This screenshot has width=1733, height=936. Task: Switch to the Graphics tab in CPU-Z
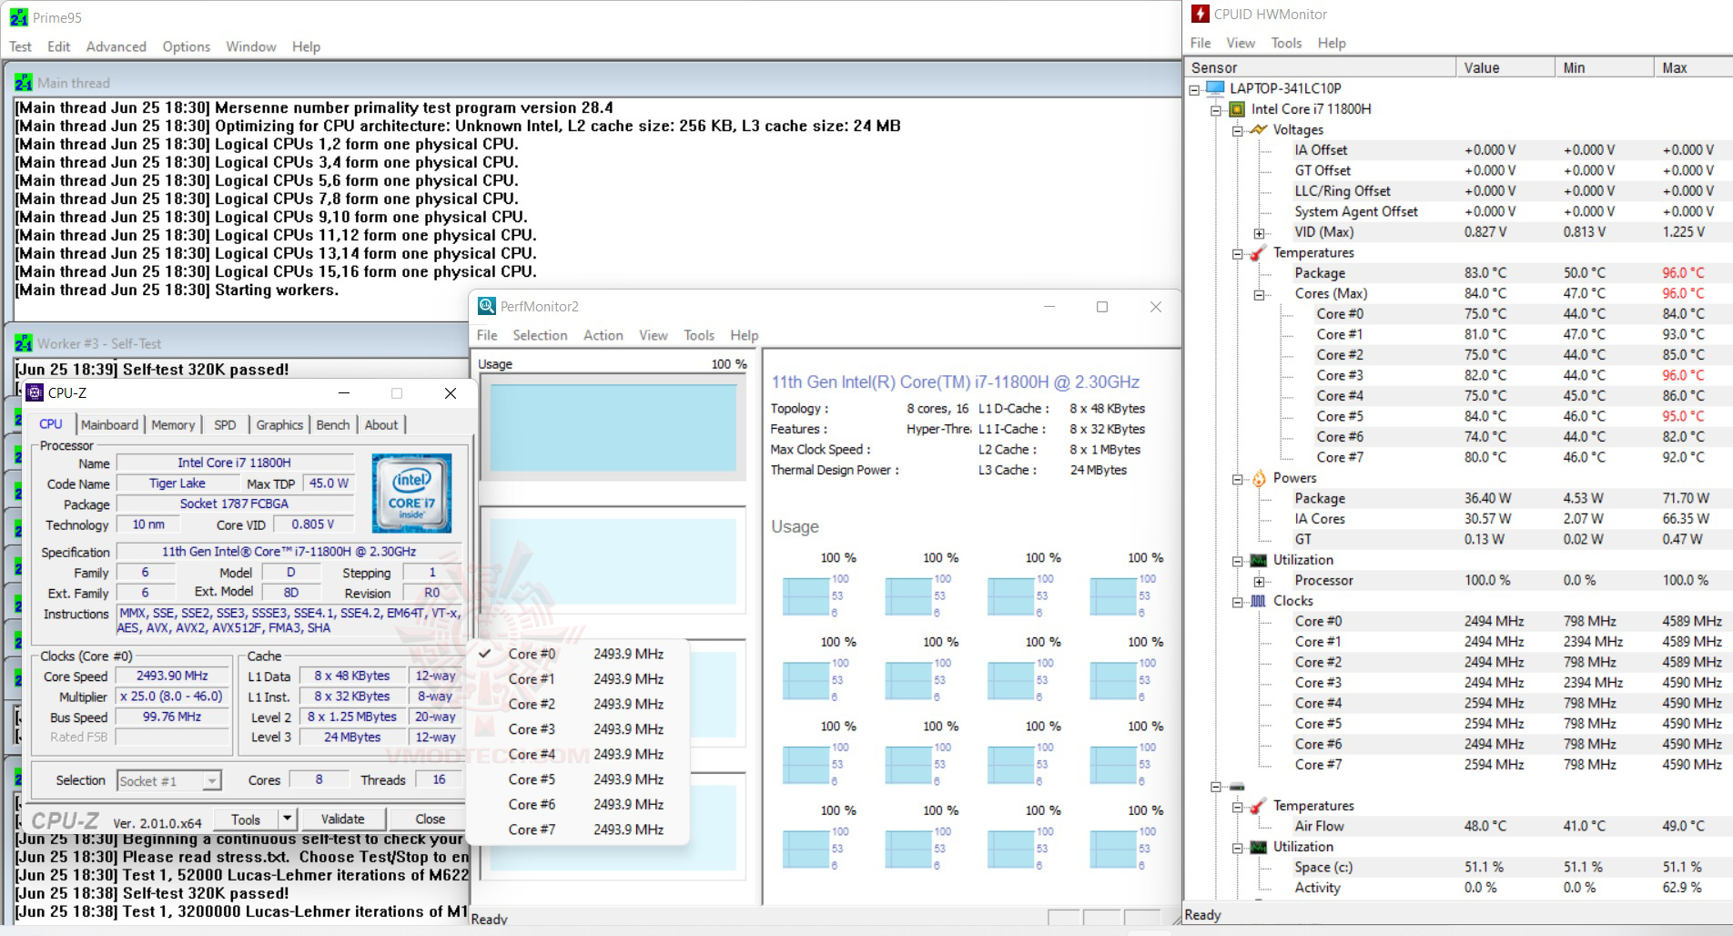click(279, 425)
